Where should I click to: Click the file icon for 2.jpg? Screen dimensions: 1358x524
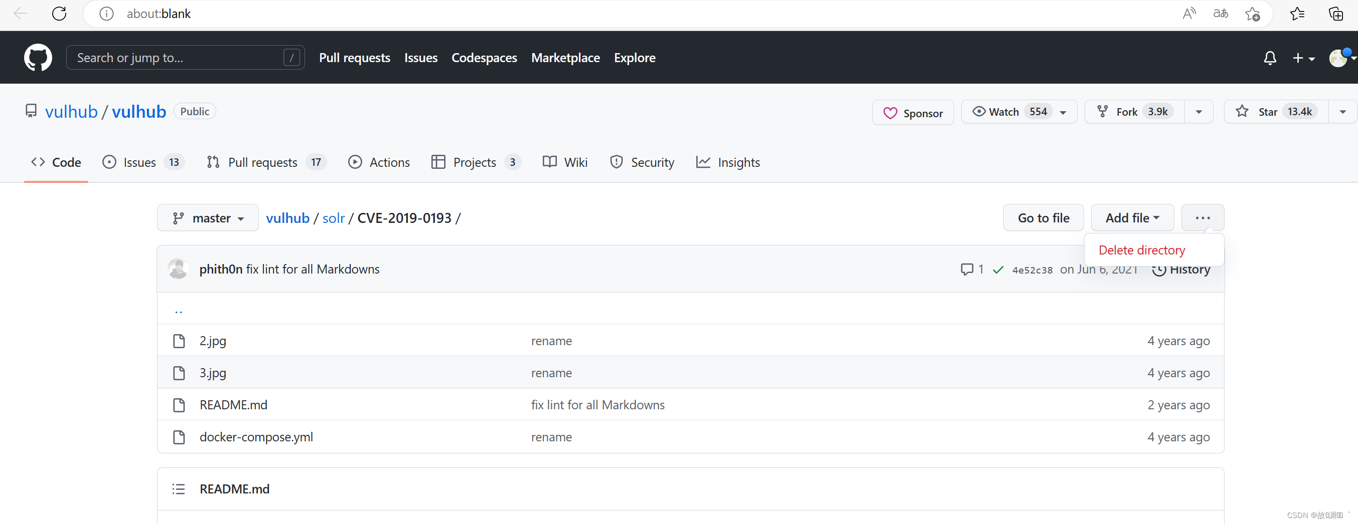179,341
